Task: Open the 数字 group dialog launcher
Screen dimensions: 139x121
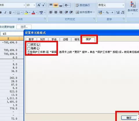Action: coord(124,19)
